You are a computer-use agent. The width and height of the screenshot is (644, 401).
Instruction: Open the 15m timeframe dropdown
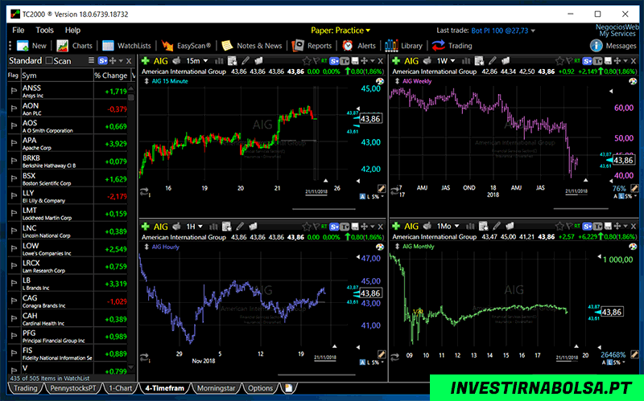pos(197,61)
